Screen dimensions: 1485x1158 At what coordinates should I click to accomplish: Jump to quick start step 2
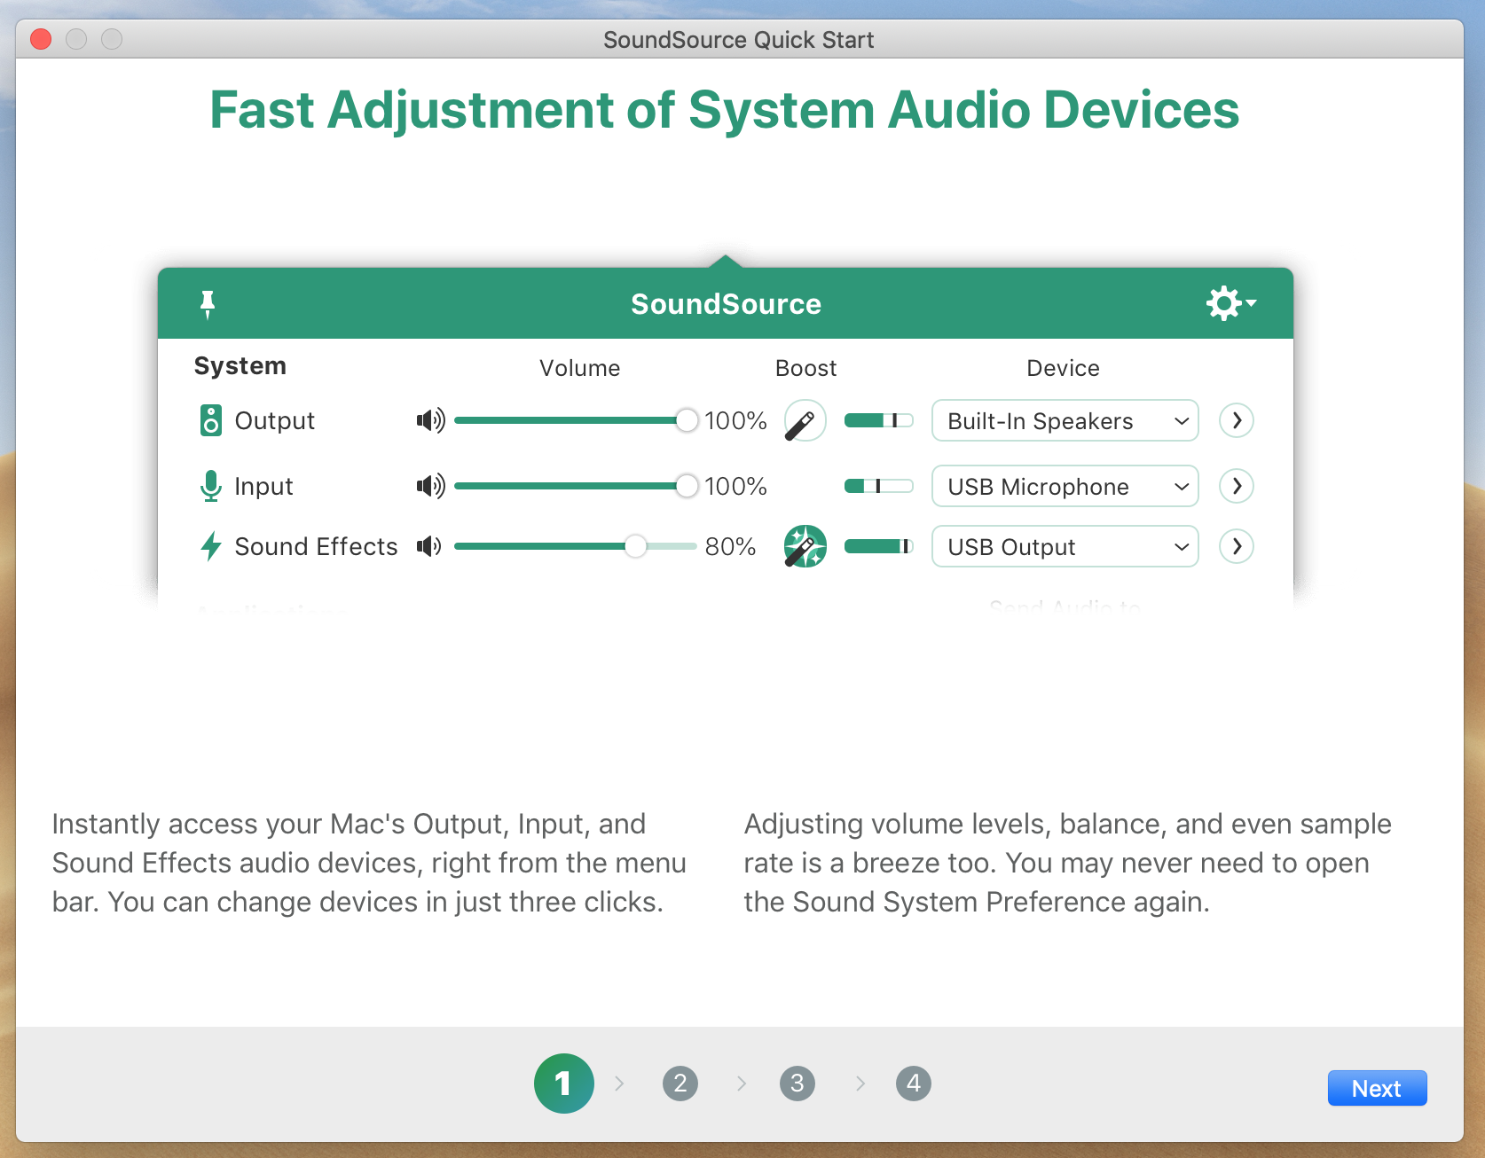[x=680, y=1084]
